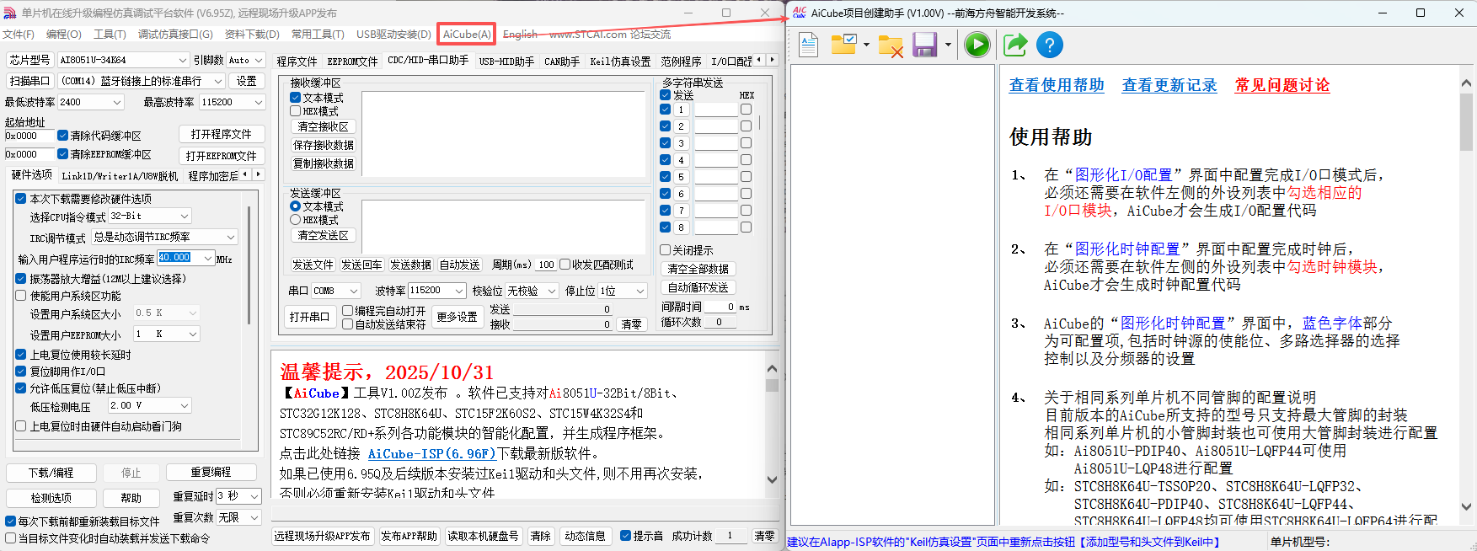Click right scroll arrow of the top tab strip
The height and width of the screenshot is (551, 1477).
click(772, 60)
